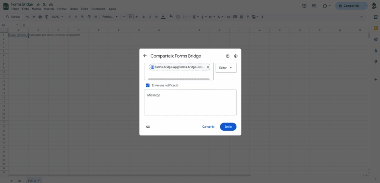Open the comments history icon

click(x=314, y=6)
